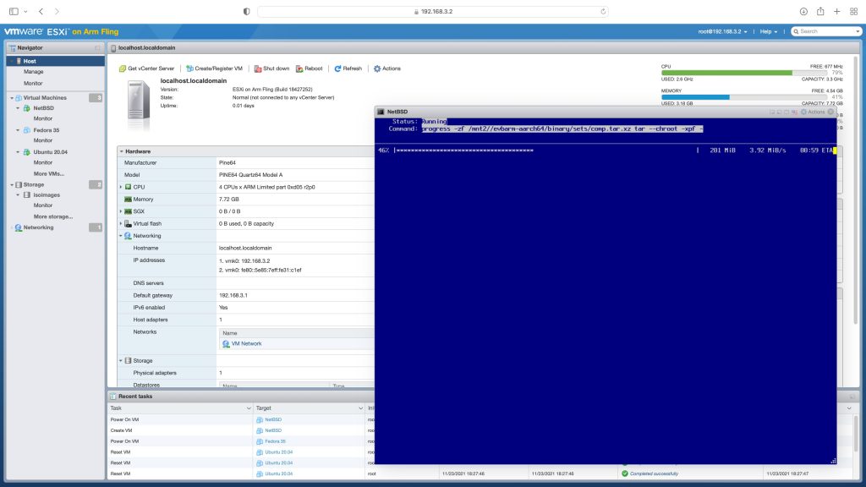
Task: Click the Create/Register VM toolbar icon
Action: tap(189, 68)
